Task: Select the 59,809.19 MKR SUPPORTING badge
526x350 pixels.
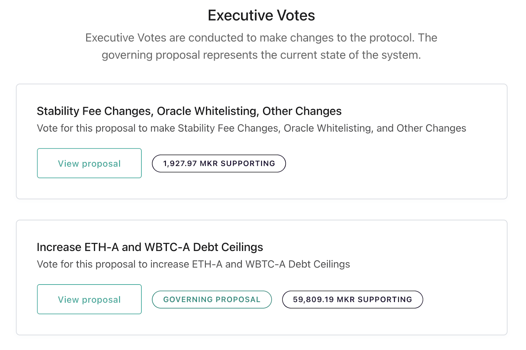Action: pyautogui.click(x=352, y=299)
